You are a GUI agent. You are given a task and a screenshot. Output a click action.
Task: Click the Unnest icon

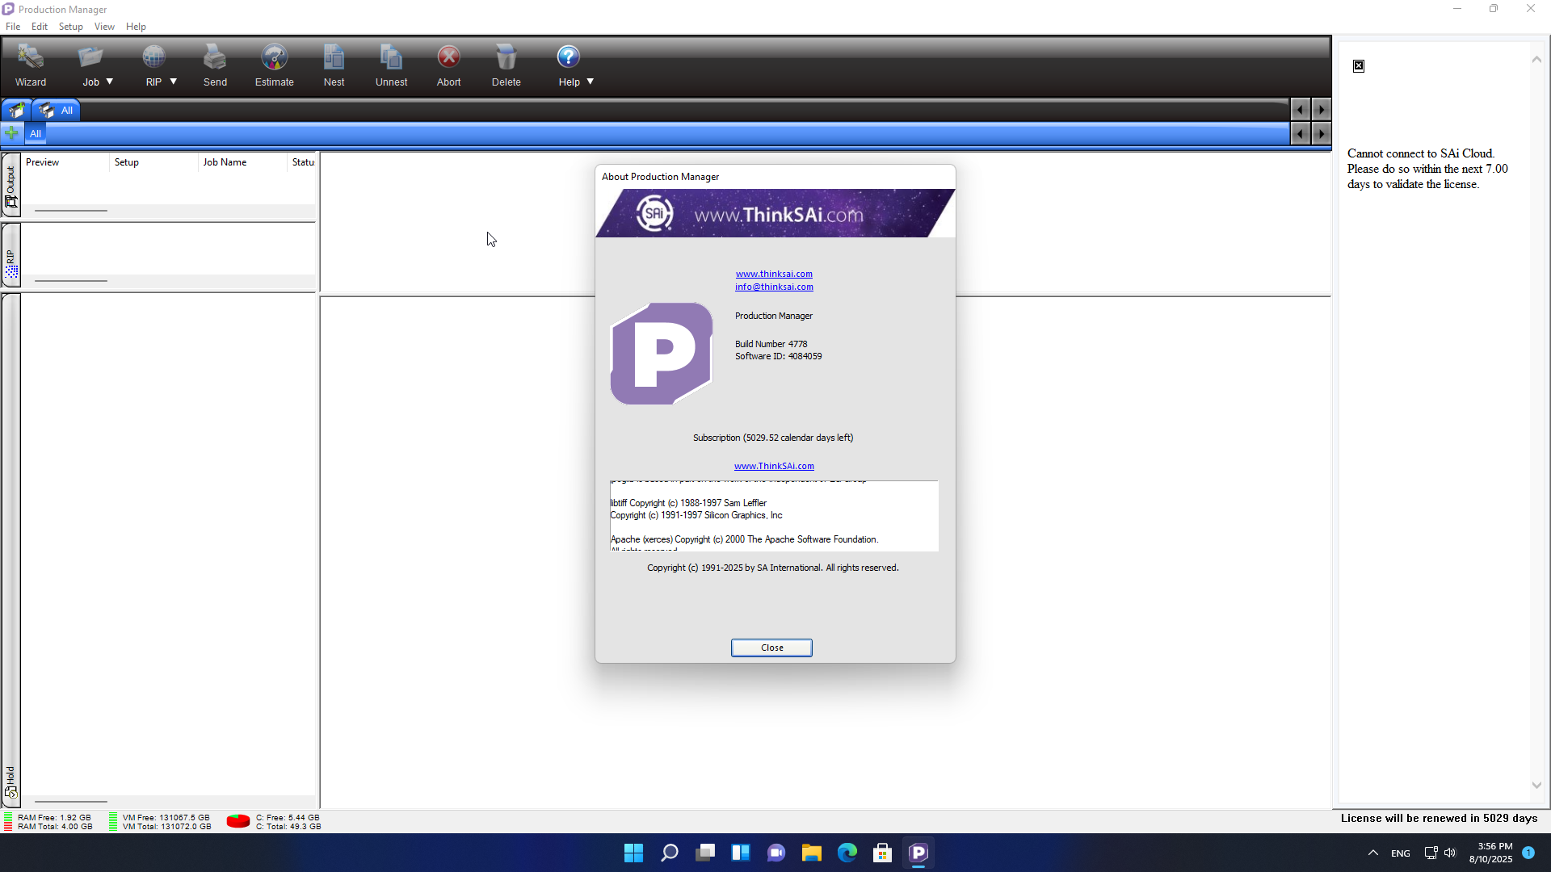coord(391,65)
